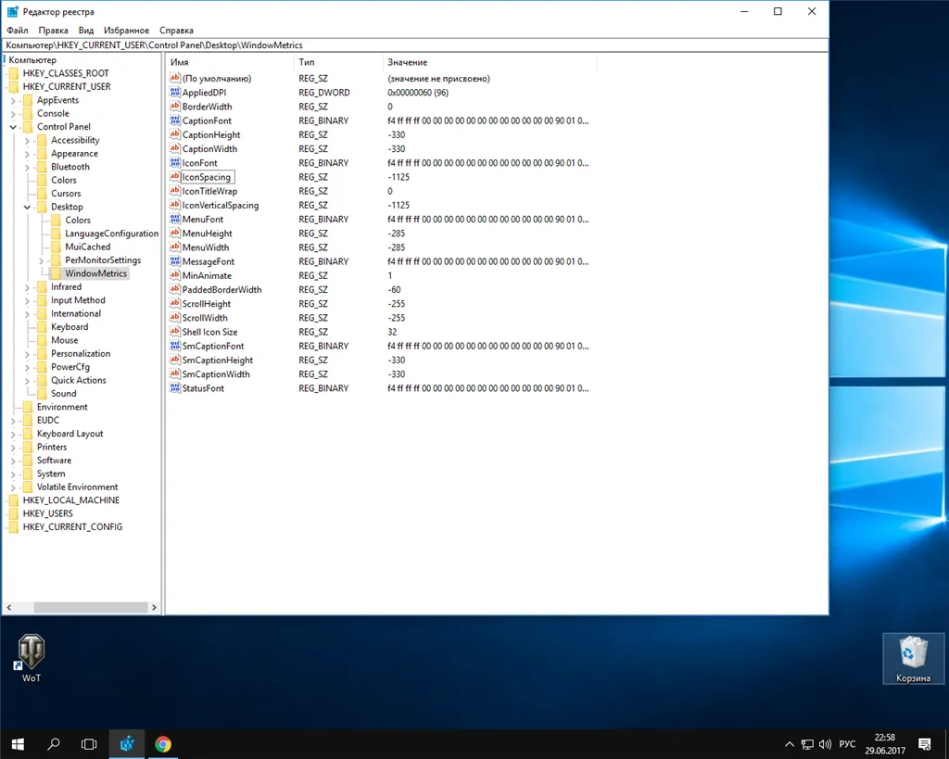949x759 pixels.
Task: Open Google Chrome from the taskbar
Action: tap(163, 744)
